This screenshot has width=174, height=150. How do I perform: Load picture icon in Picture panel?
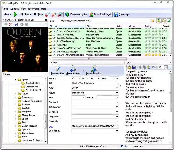6,24
